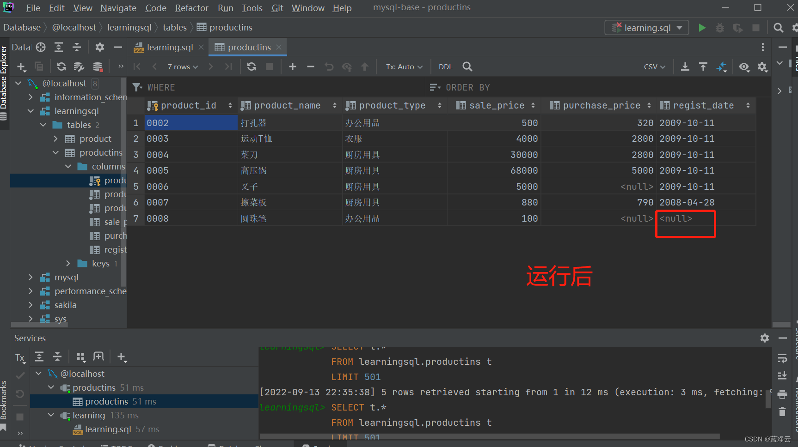
Task: Open Search Everywhere magnifier icon
Action: [x=779, y=28]
